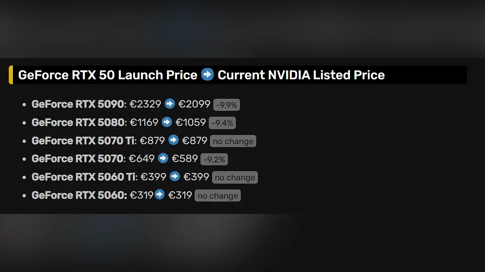Click the RTX 5070 Ti 'no change' badge
Screen dimensions: 485x272
(x=233, y=141)
